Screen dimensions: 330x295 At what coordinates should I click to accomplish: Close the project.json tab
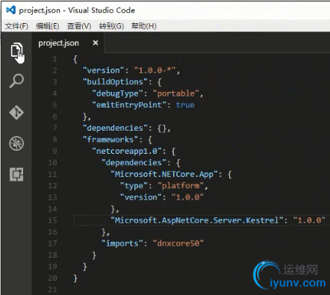[x=96, y=43]
